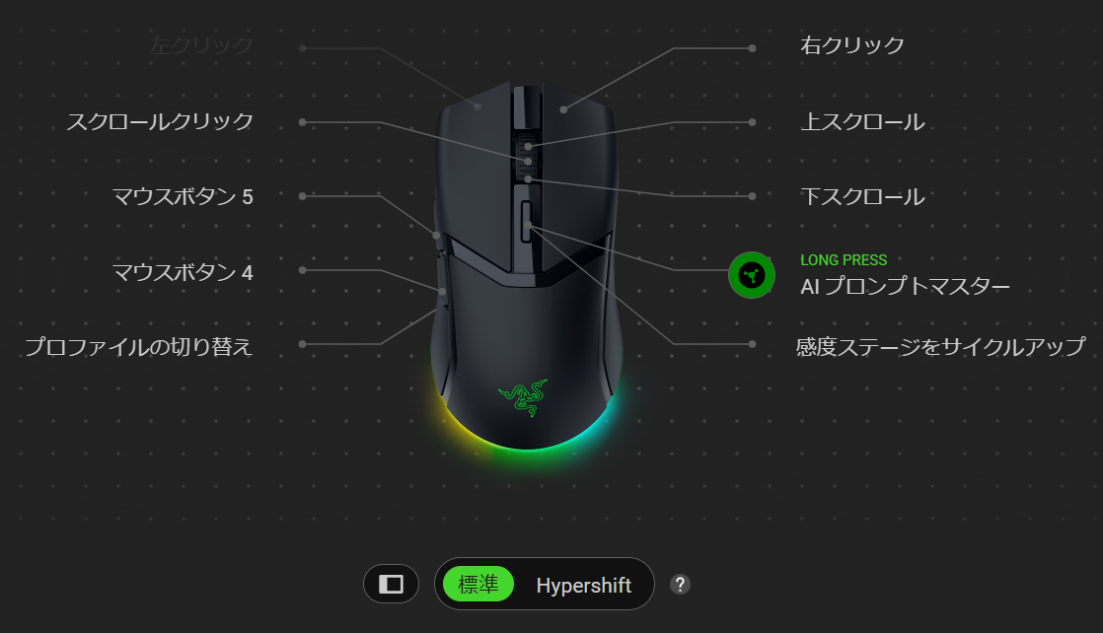
Task: Toggle the sidebar panel view icon
Action: click(x=391, y=584)
